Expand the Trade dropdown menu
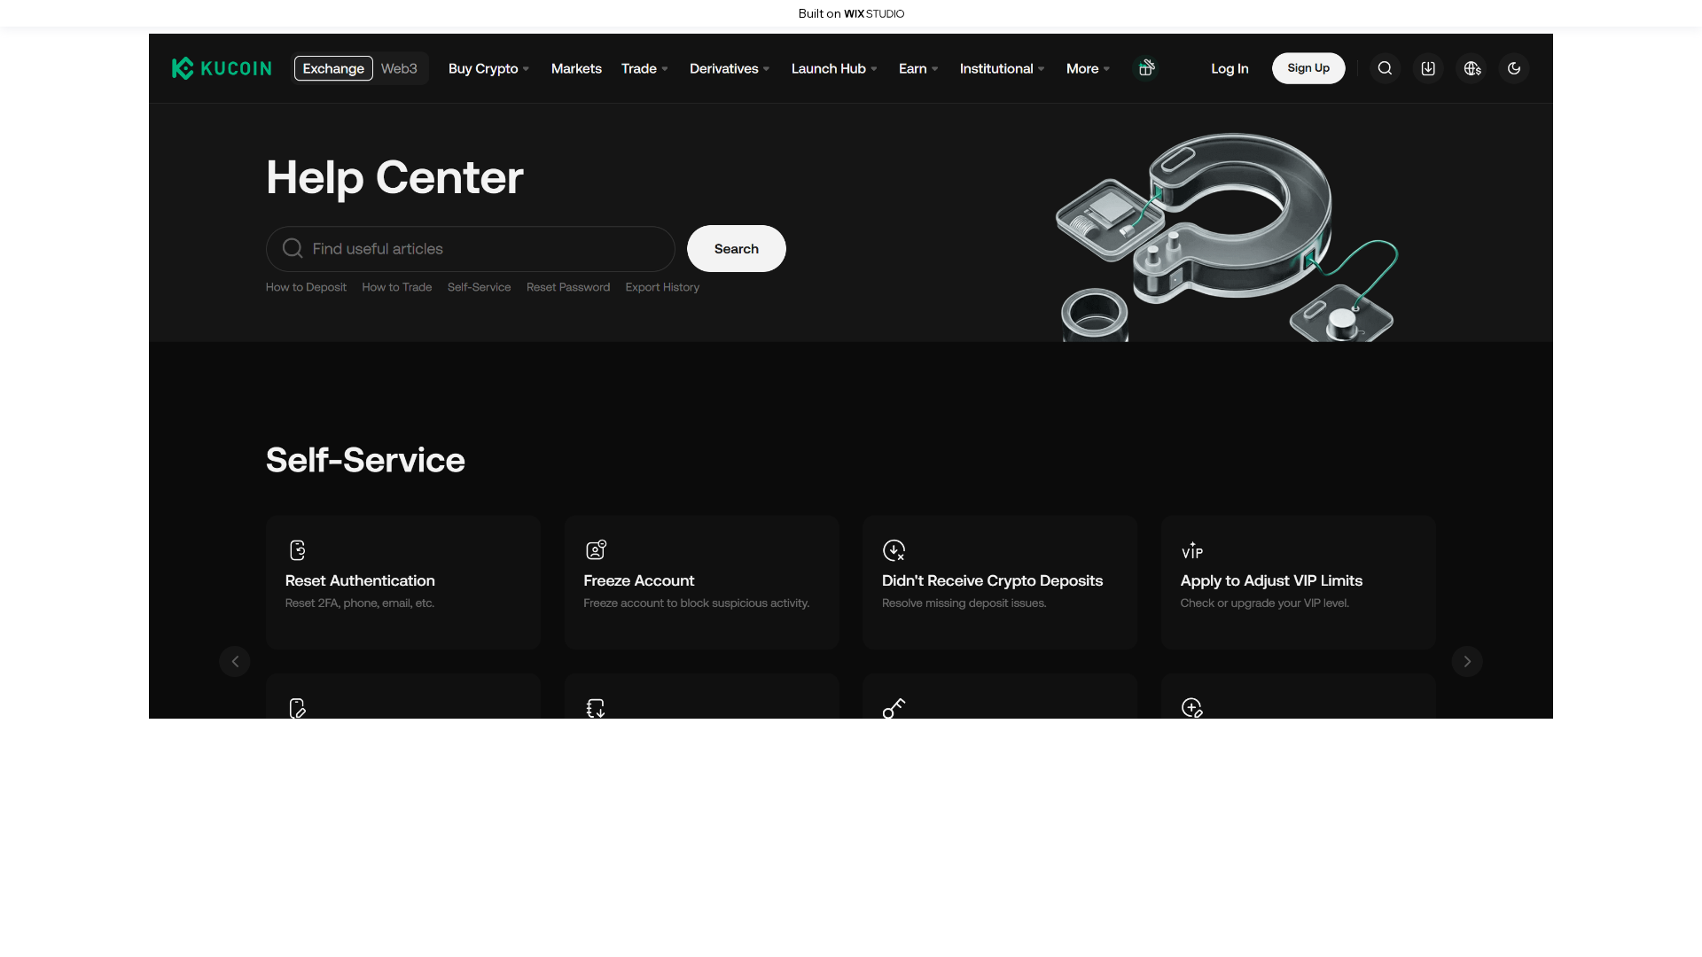This screenshot has height=957, width=1702. [644, 68]
